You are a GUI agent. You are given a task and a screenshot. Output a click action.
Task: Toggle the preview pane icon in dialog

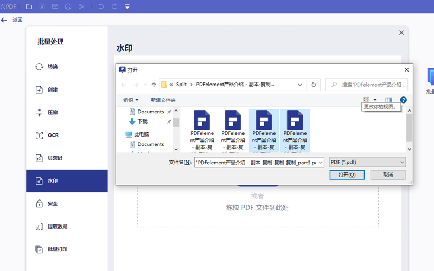[388, 100]
